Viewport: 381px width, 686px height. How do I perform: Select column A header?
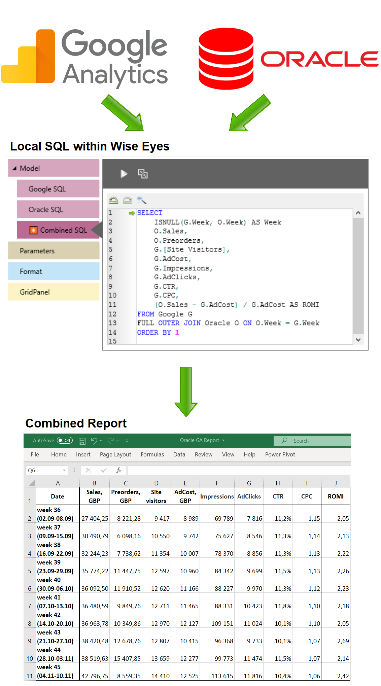pos(58,483)
